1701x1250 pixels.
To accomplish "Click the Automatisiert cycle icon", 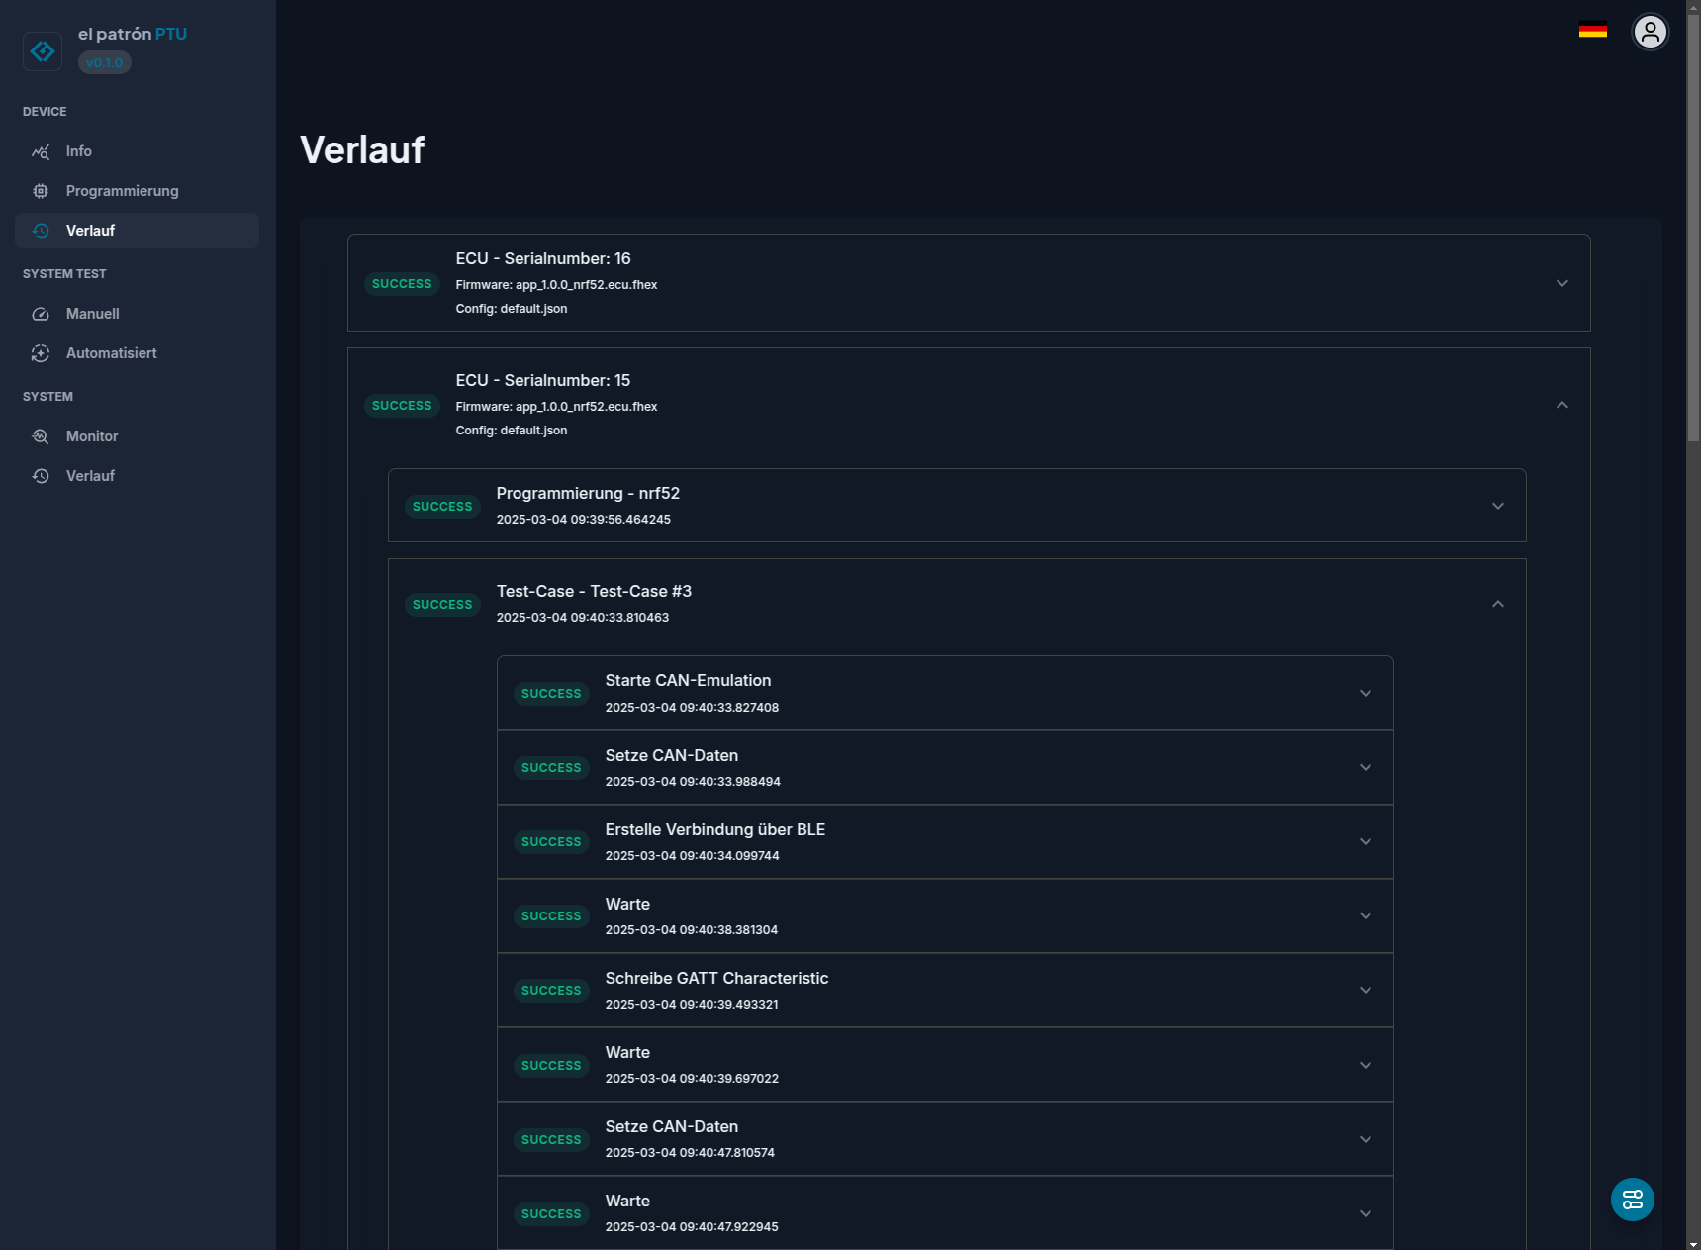I will tap(41, 353).
